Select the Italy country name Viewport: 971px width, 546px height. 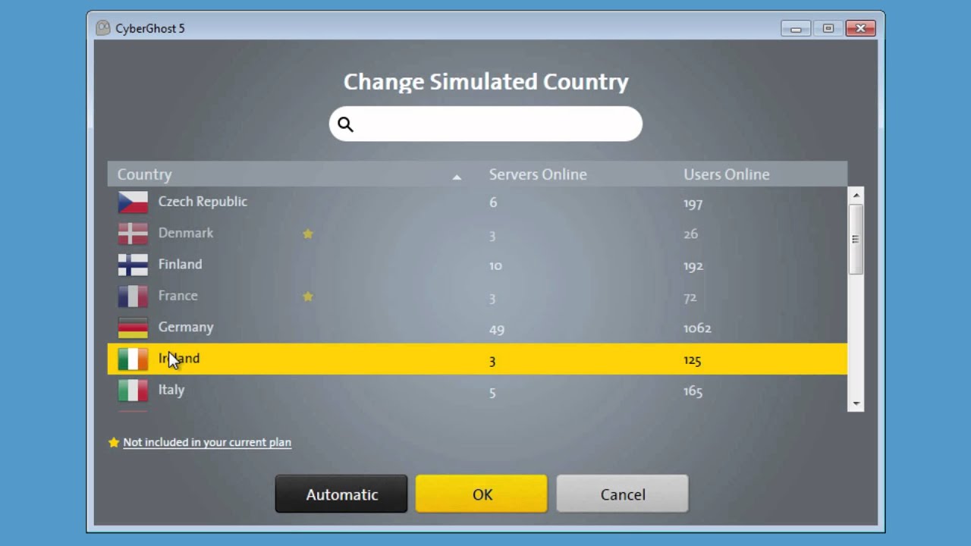(171, 390)
